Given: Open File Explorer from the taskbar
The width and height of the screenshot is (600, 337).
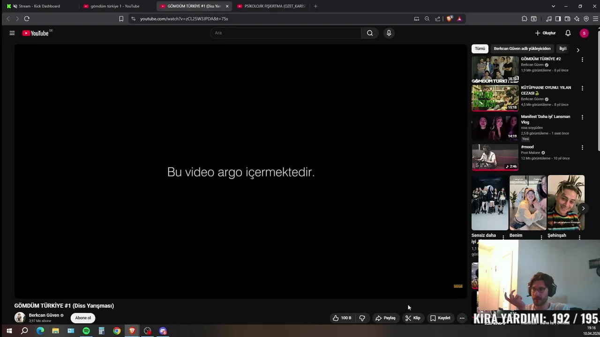Looking at the screenshot, I should 55,331.
